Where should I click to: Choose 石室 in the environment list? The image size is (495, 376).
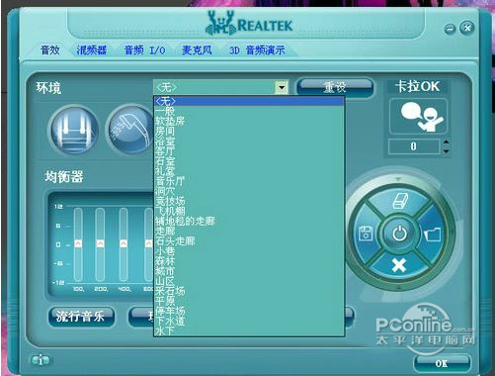coord(249,161)
